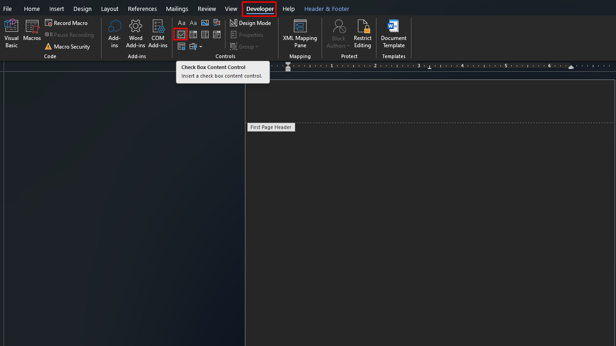Click the right indent ruler marker
616x346 pixels.
pos(571,67)
